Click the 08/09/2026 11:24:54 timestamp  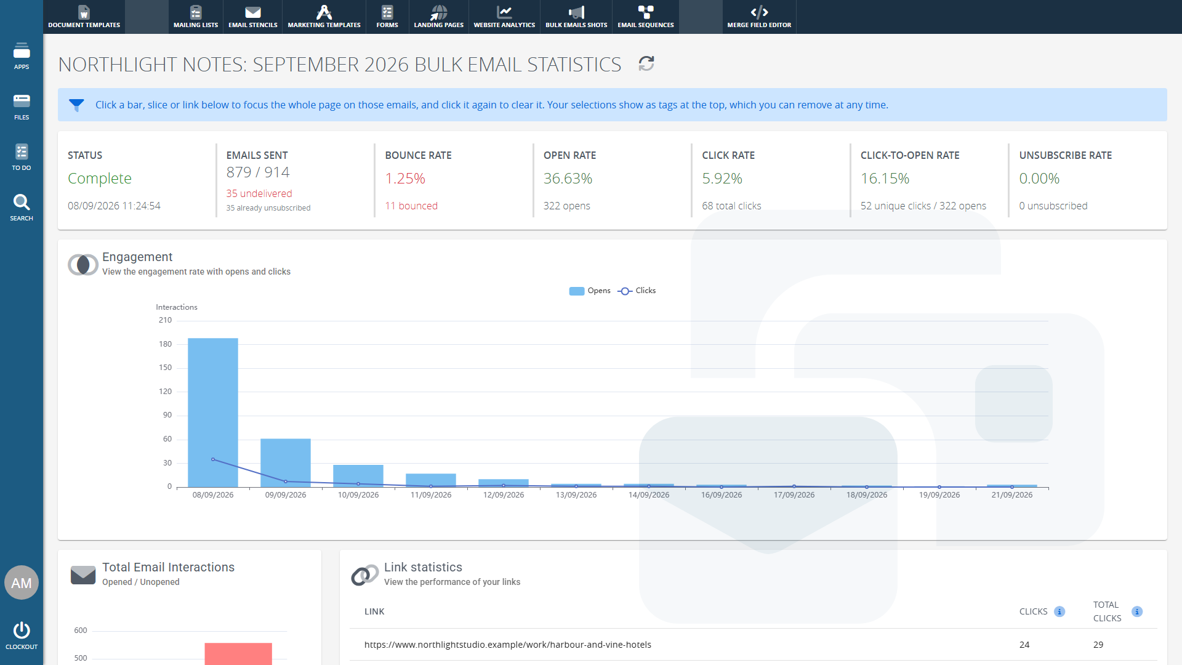click(114, 206)
